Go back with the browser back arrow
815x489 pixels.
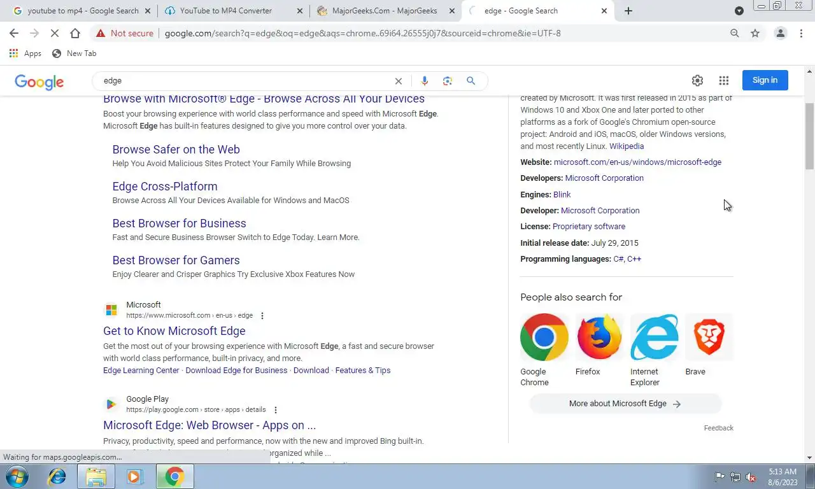[x=14, y=33]
